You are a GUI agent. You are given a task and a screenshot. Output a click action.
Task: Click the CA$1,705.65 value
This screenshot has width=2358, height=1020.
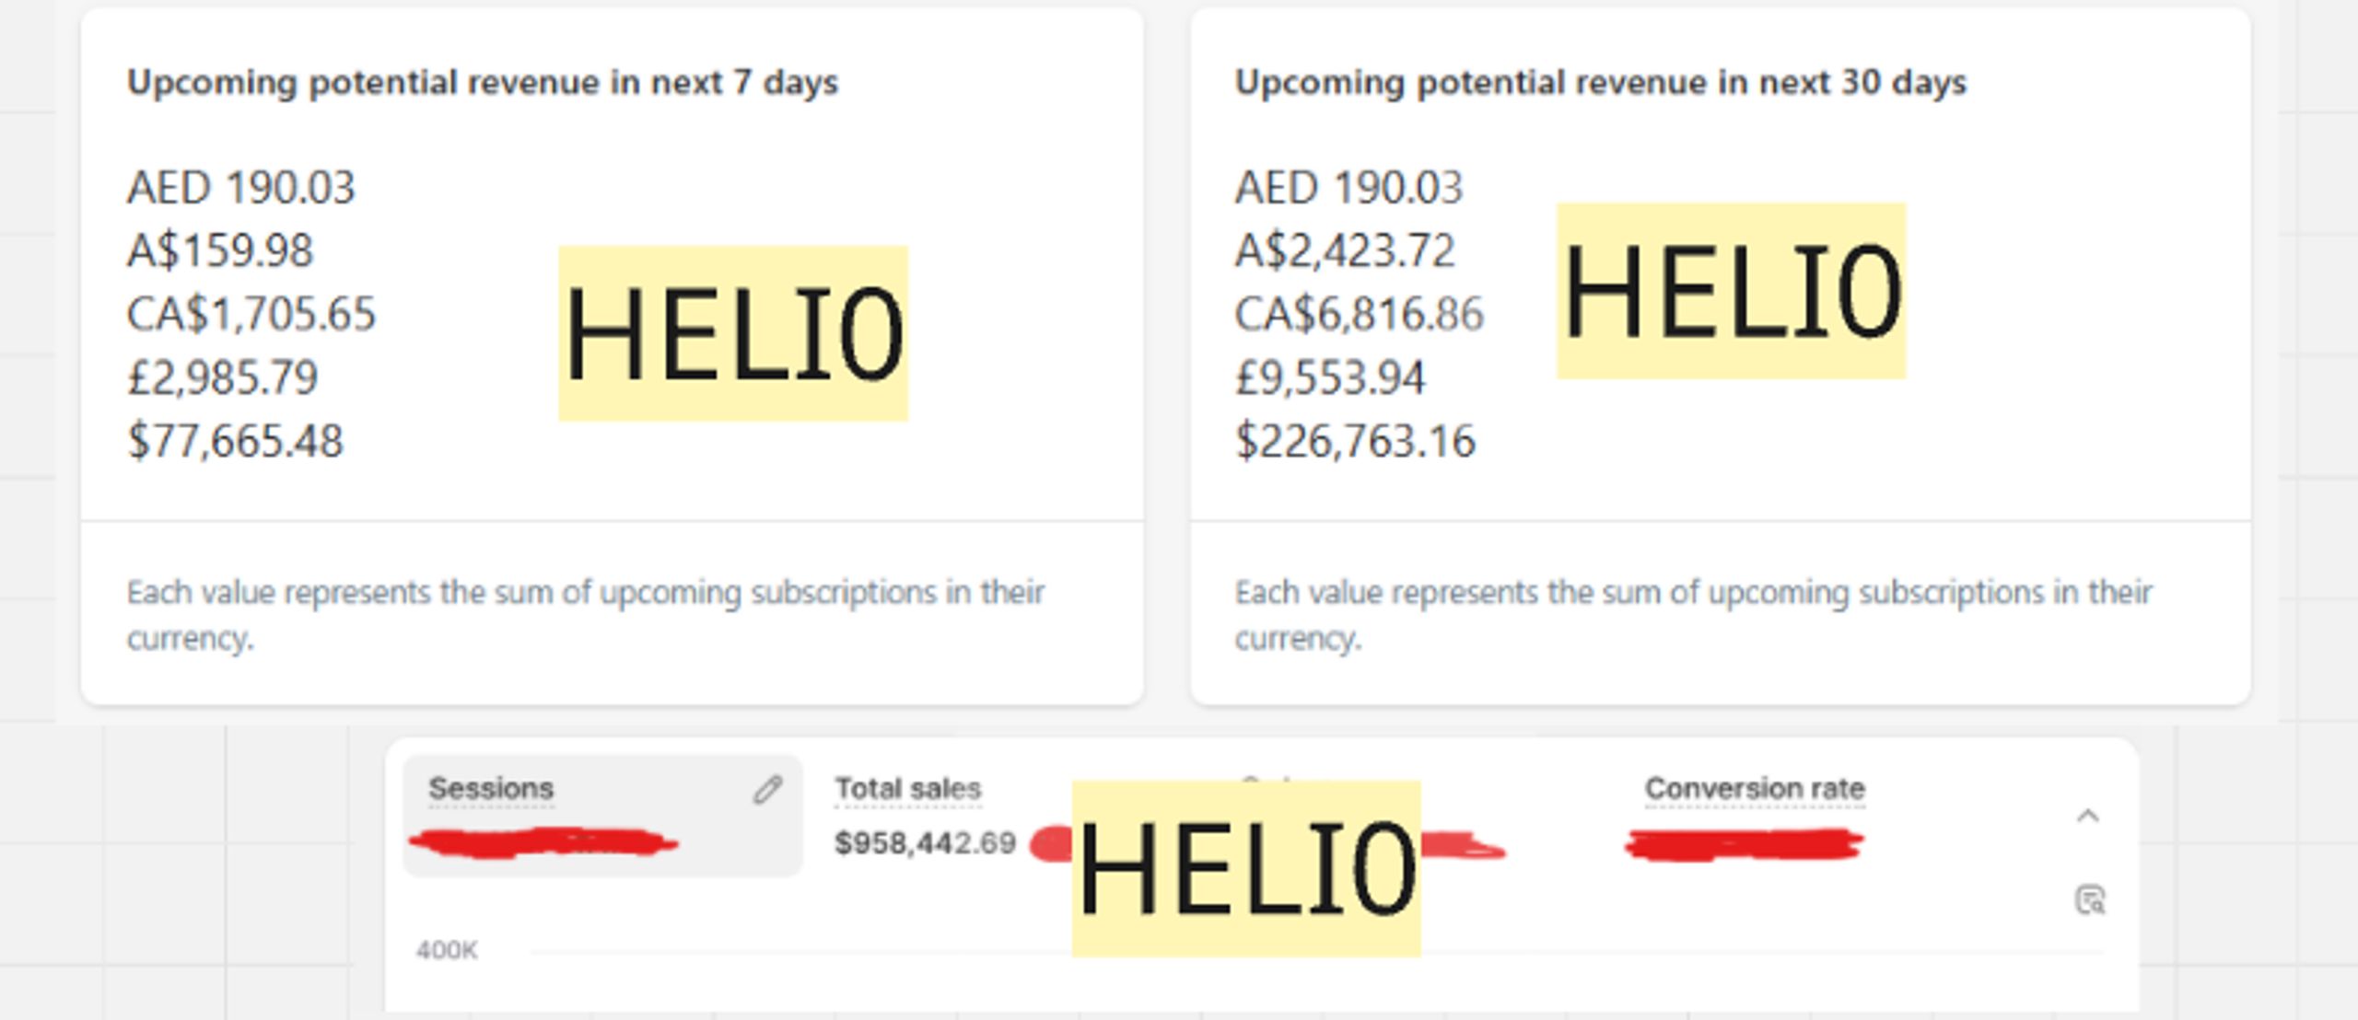(x=251, y=314)
